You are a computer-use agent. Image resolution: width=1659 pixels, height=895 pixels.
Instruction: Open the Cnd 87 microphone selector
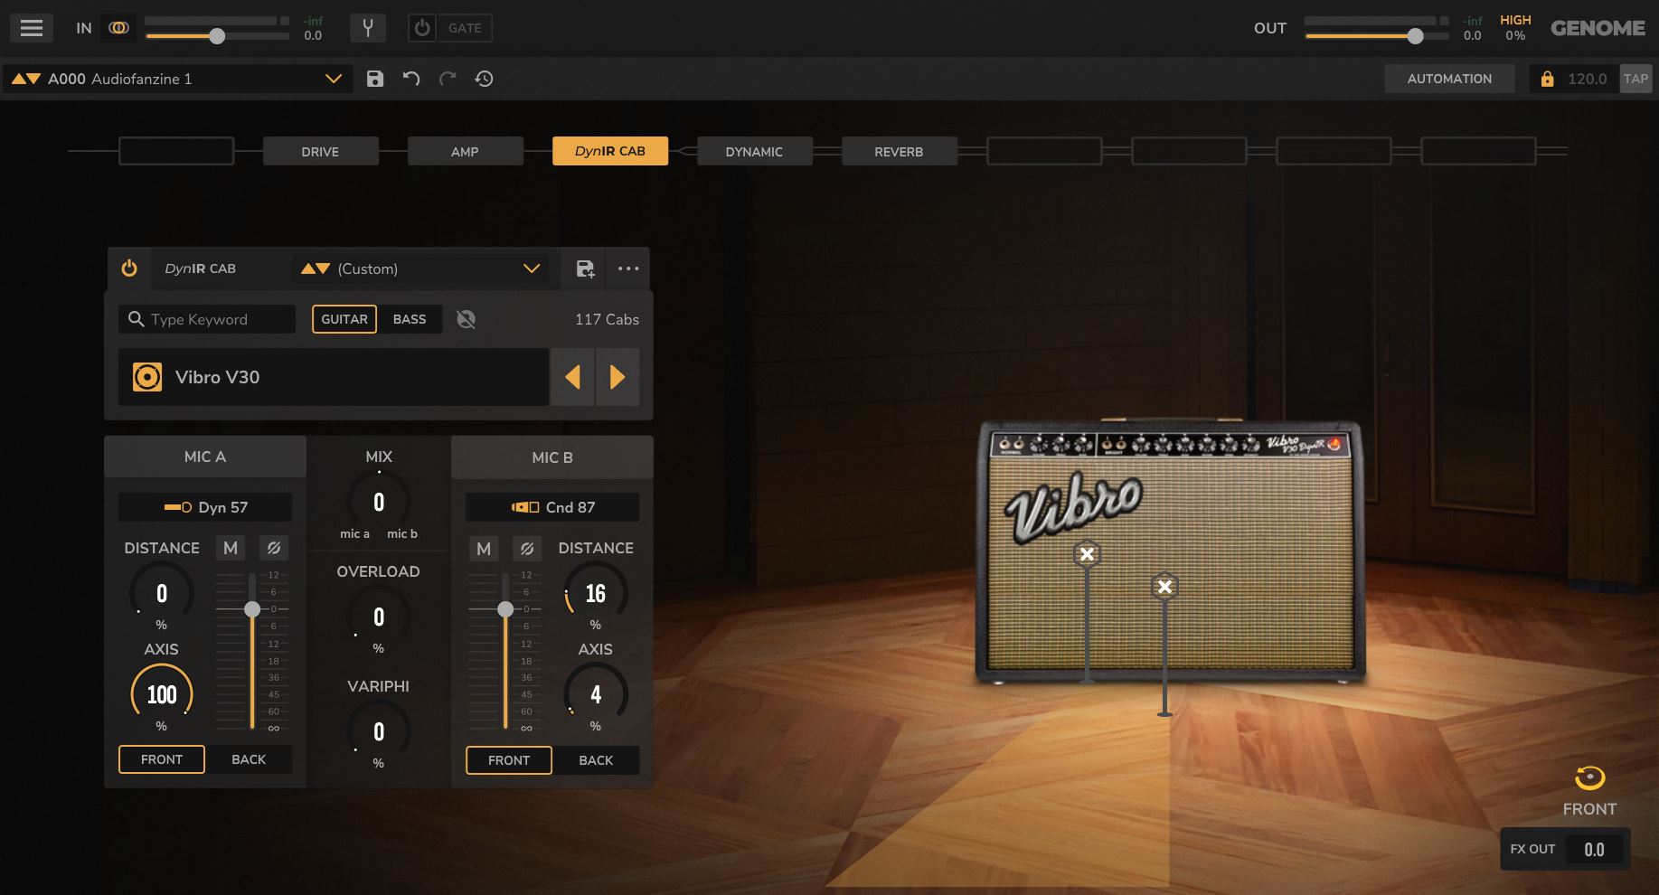552,507
